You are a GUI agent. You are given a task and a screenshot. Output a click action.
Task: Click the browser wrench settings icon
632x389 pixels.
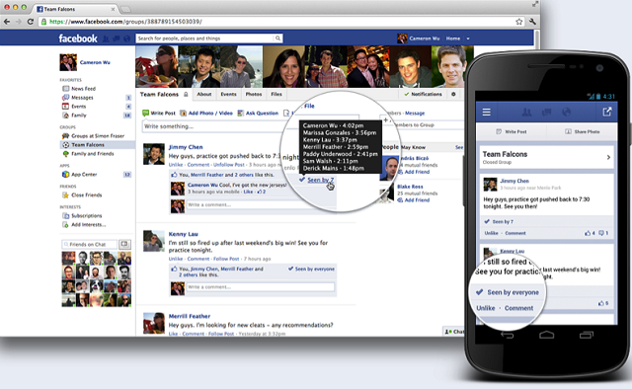tap(532, 22)
